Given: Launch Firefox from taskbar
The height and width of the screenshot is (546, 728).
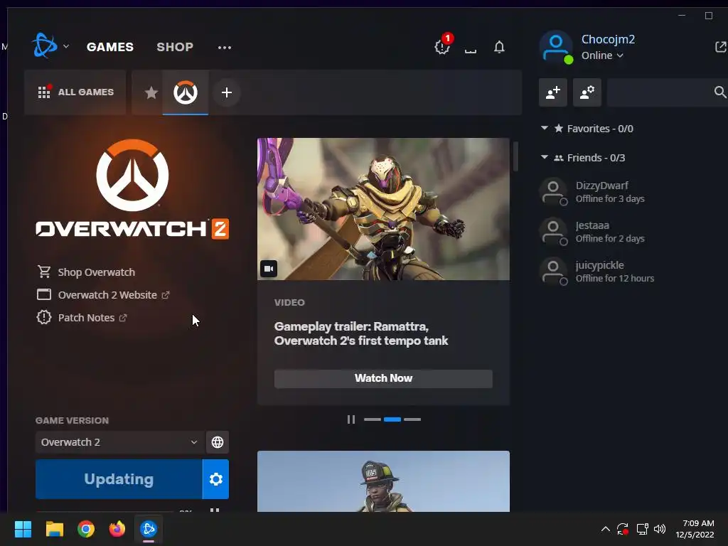Looking at the screenshot, I should [x=117, y=529].
